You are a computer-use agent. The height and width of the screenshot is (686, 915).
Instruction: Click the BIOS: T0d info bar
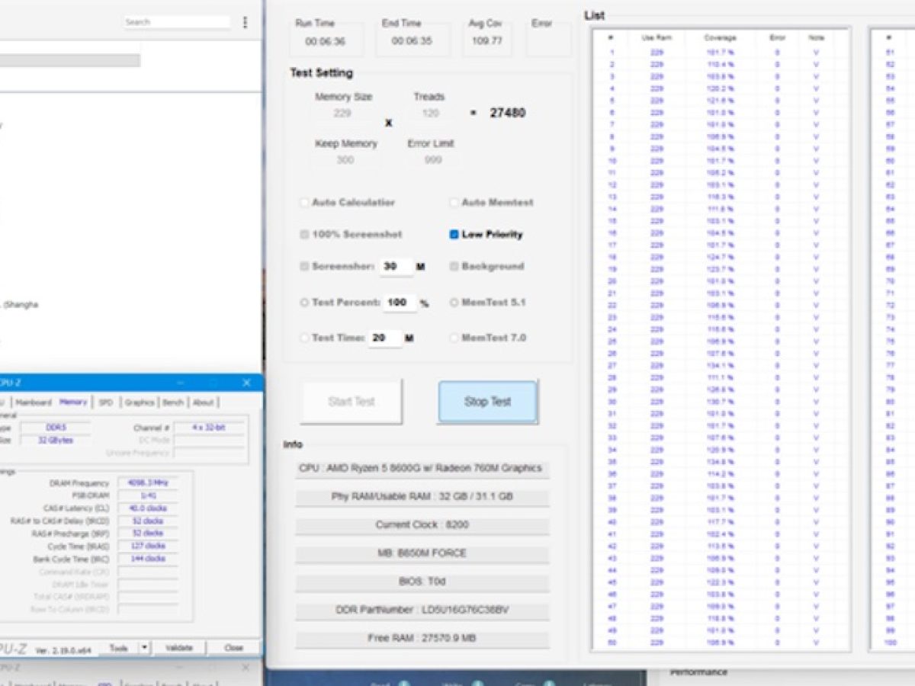coord(422,582)
